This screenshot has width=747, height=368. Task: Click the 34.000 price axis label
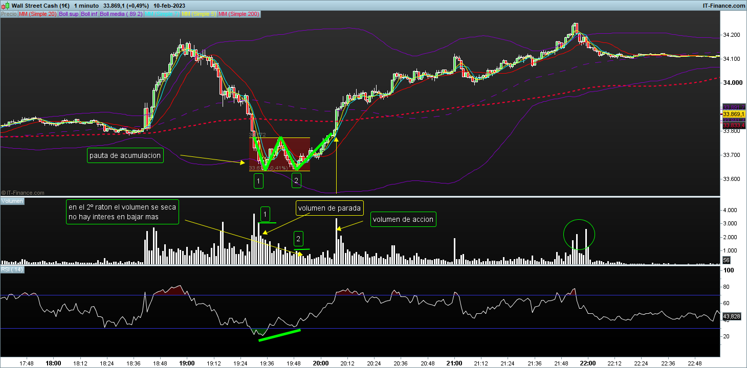point(732,83)
